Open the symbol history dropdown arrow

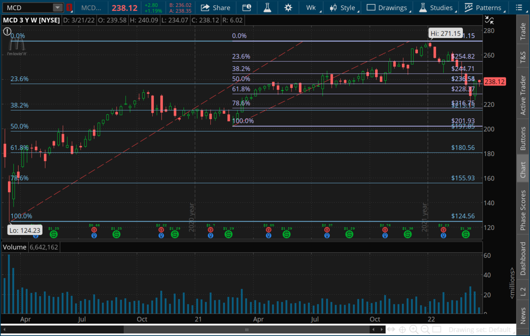[58, 7]
